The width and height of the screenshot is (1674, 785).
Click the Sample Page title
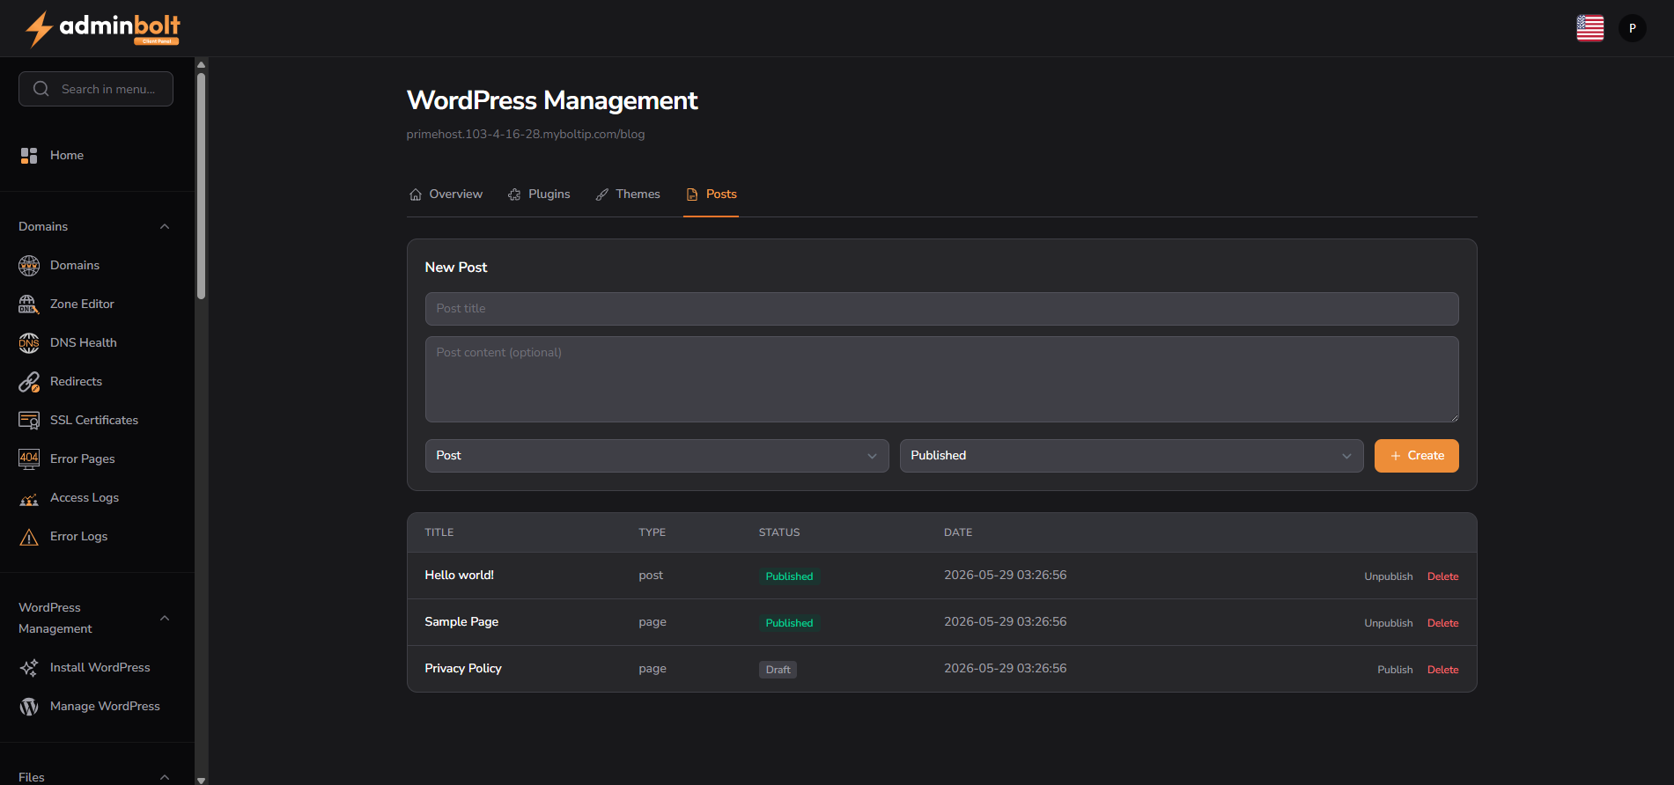[461, 622]
